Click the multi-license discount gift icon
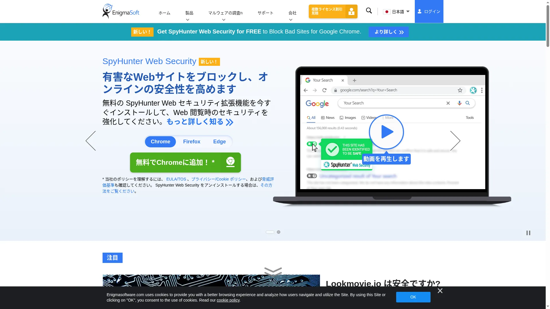The image size is (550, 309). [x=351, y=11]
